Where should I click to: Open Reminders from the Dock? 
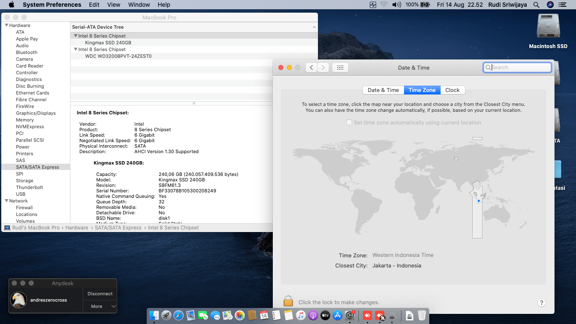[x=277, y=315]
